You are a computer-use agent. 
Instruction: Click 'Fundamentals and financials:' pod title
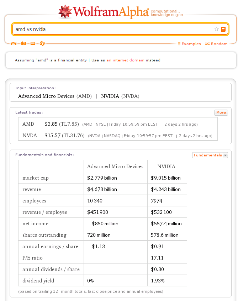click(44, 155)
